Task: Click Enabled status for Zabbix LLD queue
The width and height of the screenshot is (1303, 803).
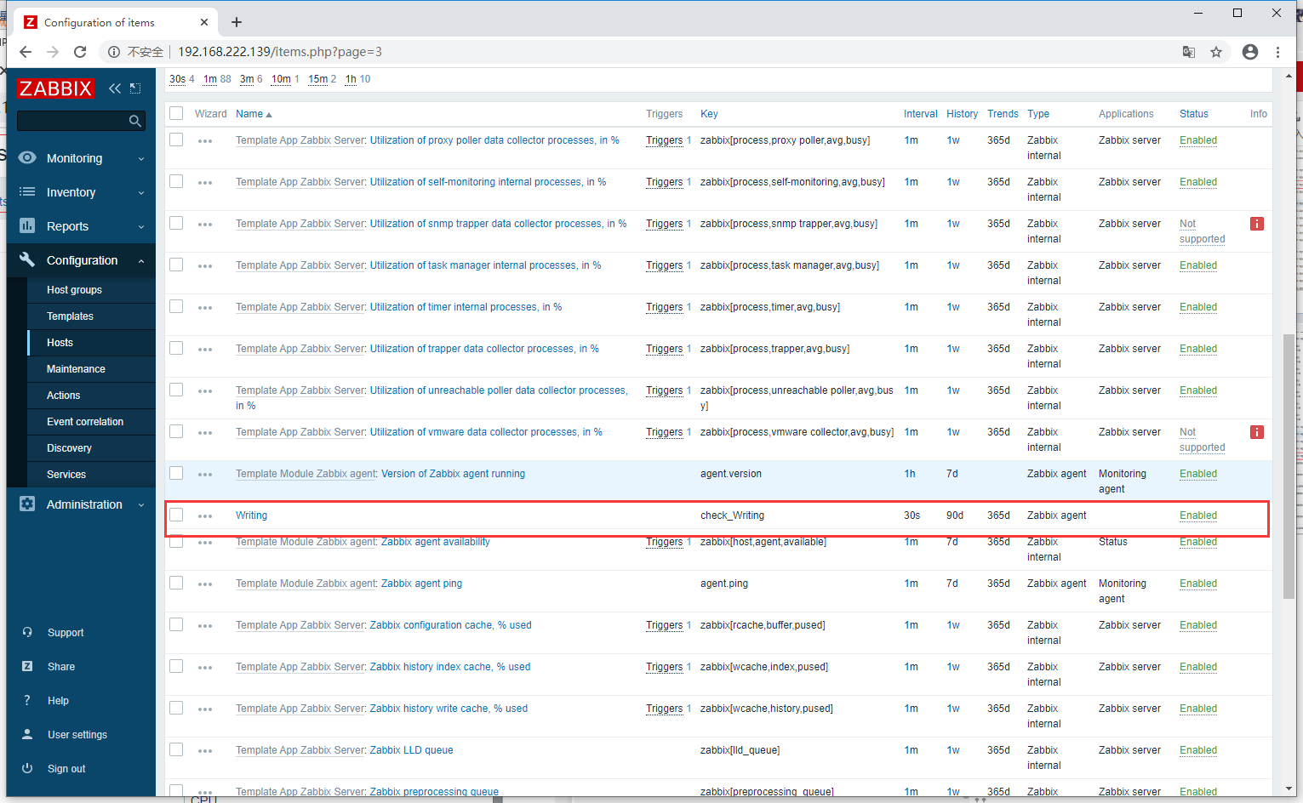Action: tap(1197, 750)
